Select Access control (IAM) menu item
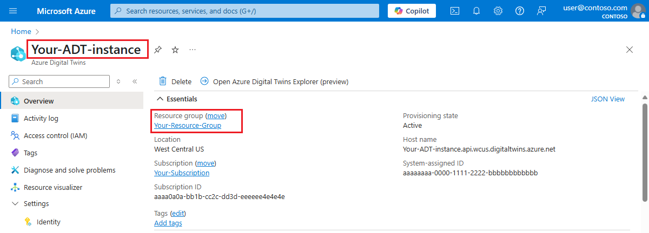The height and width of the screenshot is (233, 649). 55,135
